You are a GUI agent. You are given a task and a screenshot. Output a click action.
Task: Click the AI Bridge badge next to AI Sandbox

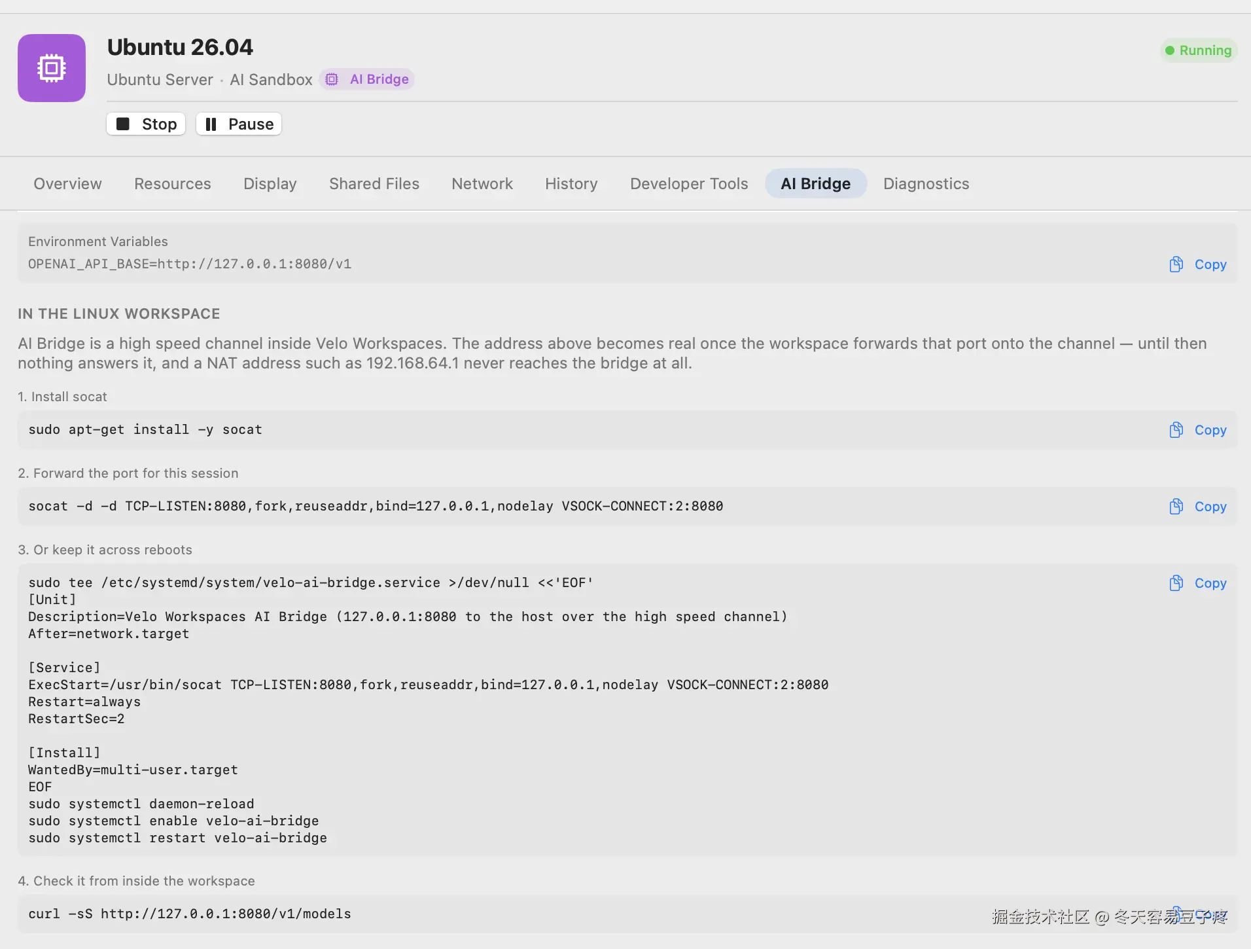tap(367, 79)
